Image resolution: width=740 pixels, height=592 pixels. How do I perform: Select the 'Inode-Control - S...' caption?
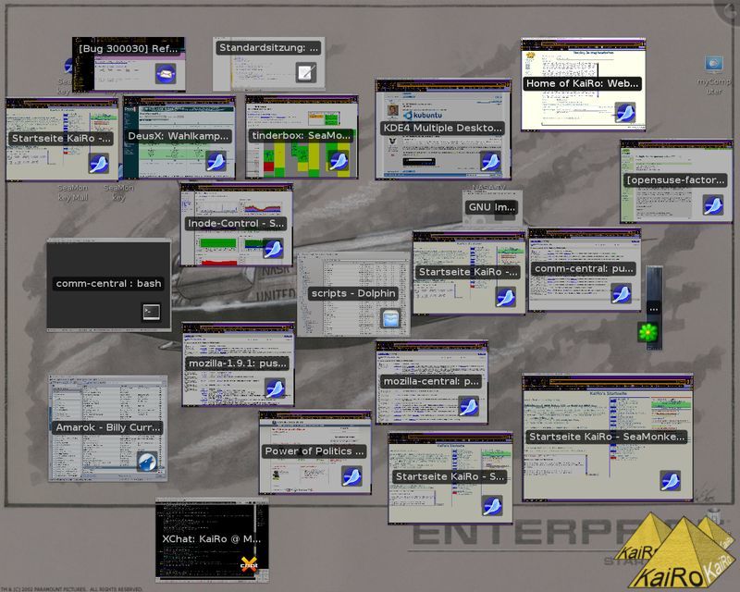pos(236,223)
